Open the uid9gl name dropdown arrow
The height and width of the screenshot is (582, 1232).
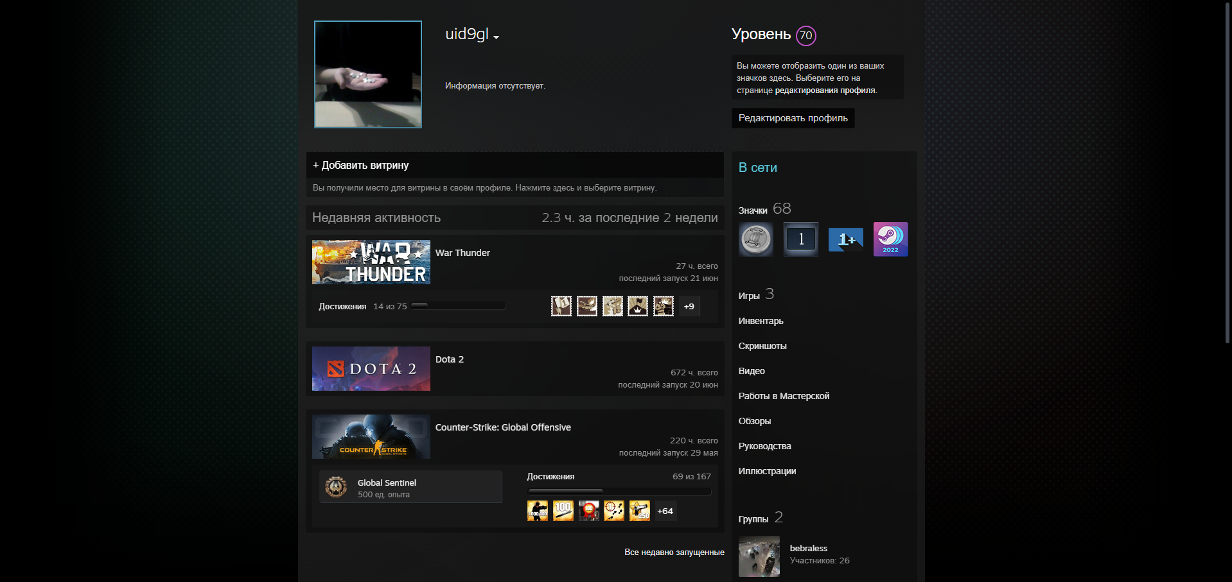click(x=496, y=37)
